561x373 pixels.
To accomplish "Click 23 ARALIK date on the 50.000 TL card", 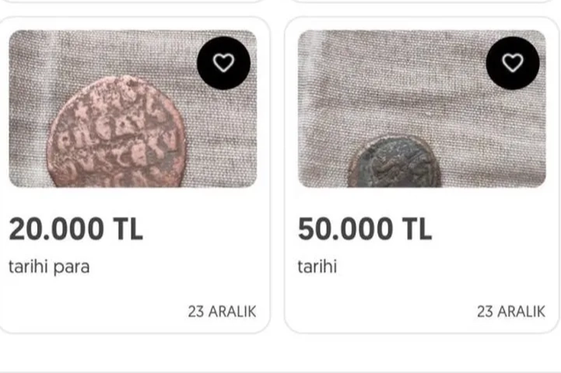I will click(x=511, y=312).
